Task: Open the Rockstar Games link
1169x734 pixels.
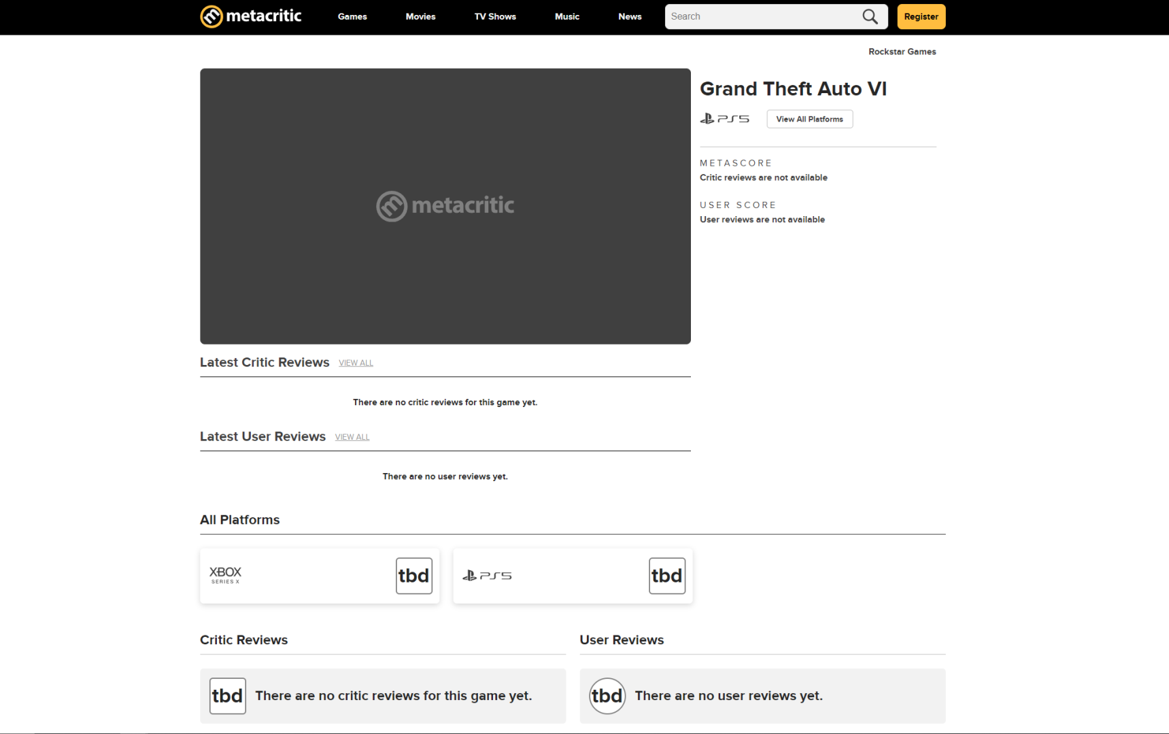Action: click(902, 52)
